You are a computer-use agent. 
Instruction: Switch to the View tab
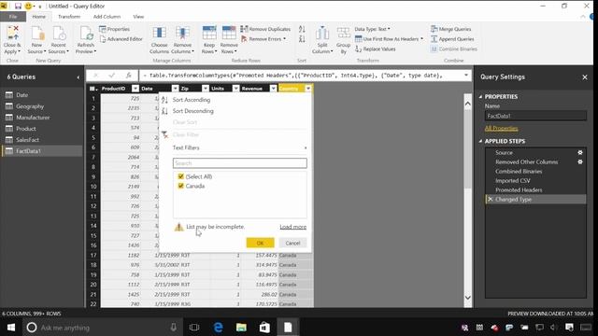[x=138, y=17]
